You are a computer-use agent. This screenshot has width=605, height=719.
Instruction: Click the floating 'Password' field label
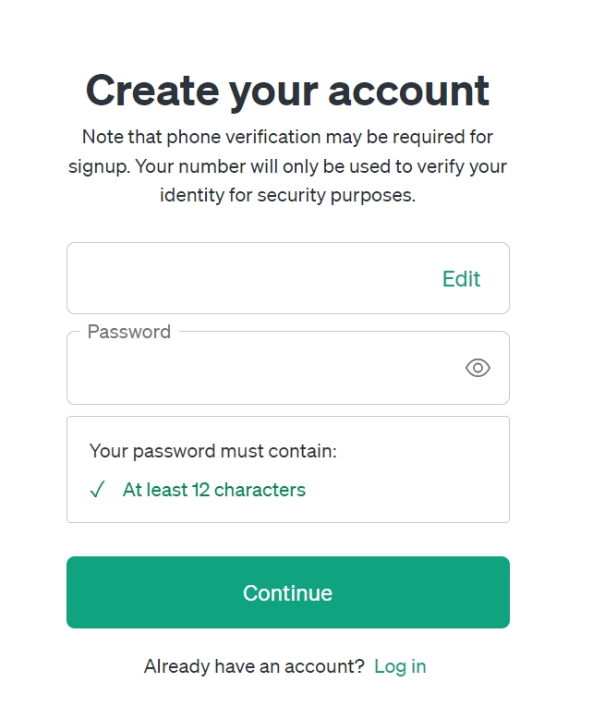(x=128, y=332)
